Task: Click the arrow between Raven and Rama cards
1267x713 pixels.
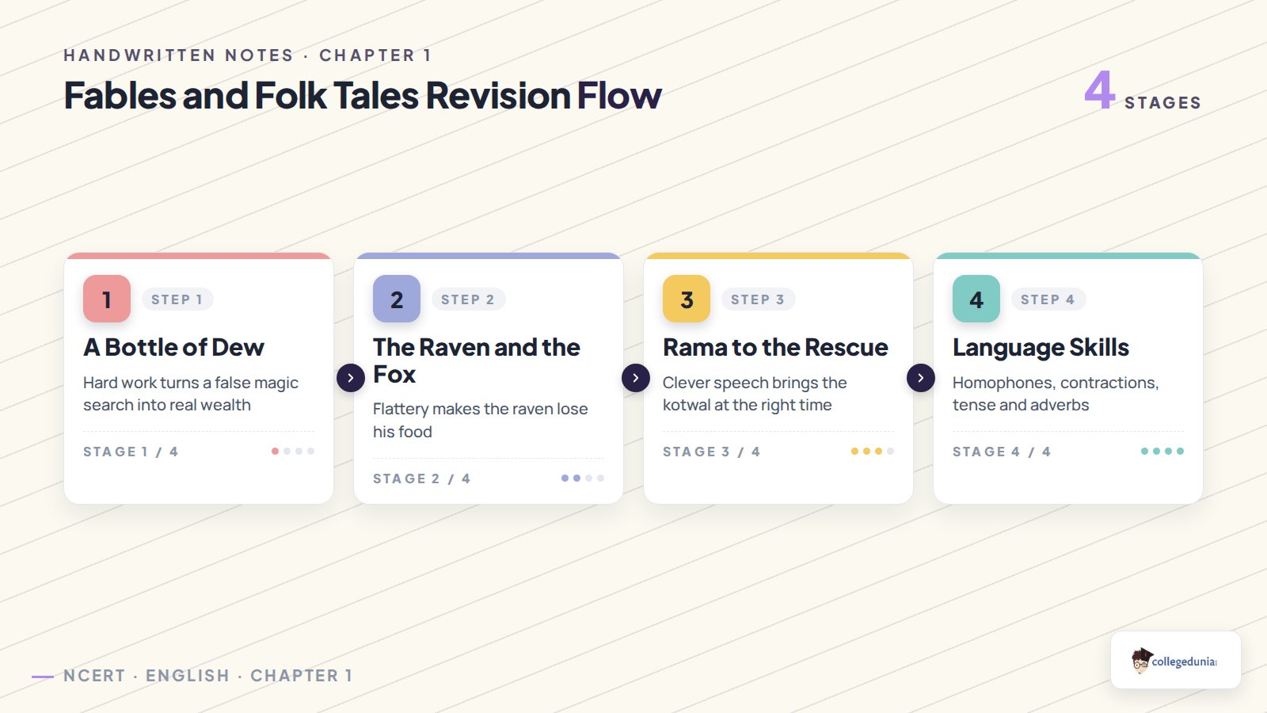Action: click(x=636, y=378)
